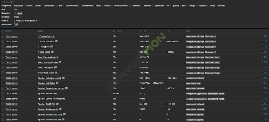
Task: Filter by data-collector tag value
Action: click(72, 6)
